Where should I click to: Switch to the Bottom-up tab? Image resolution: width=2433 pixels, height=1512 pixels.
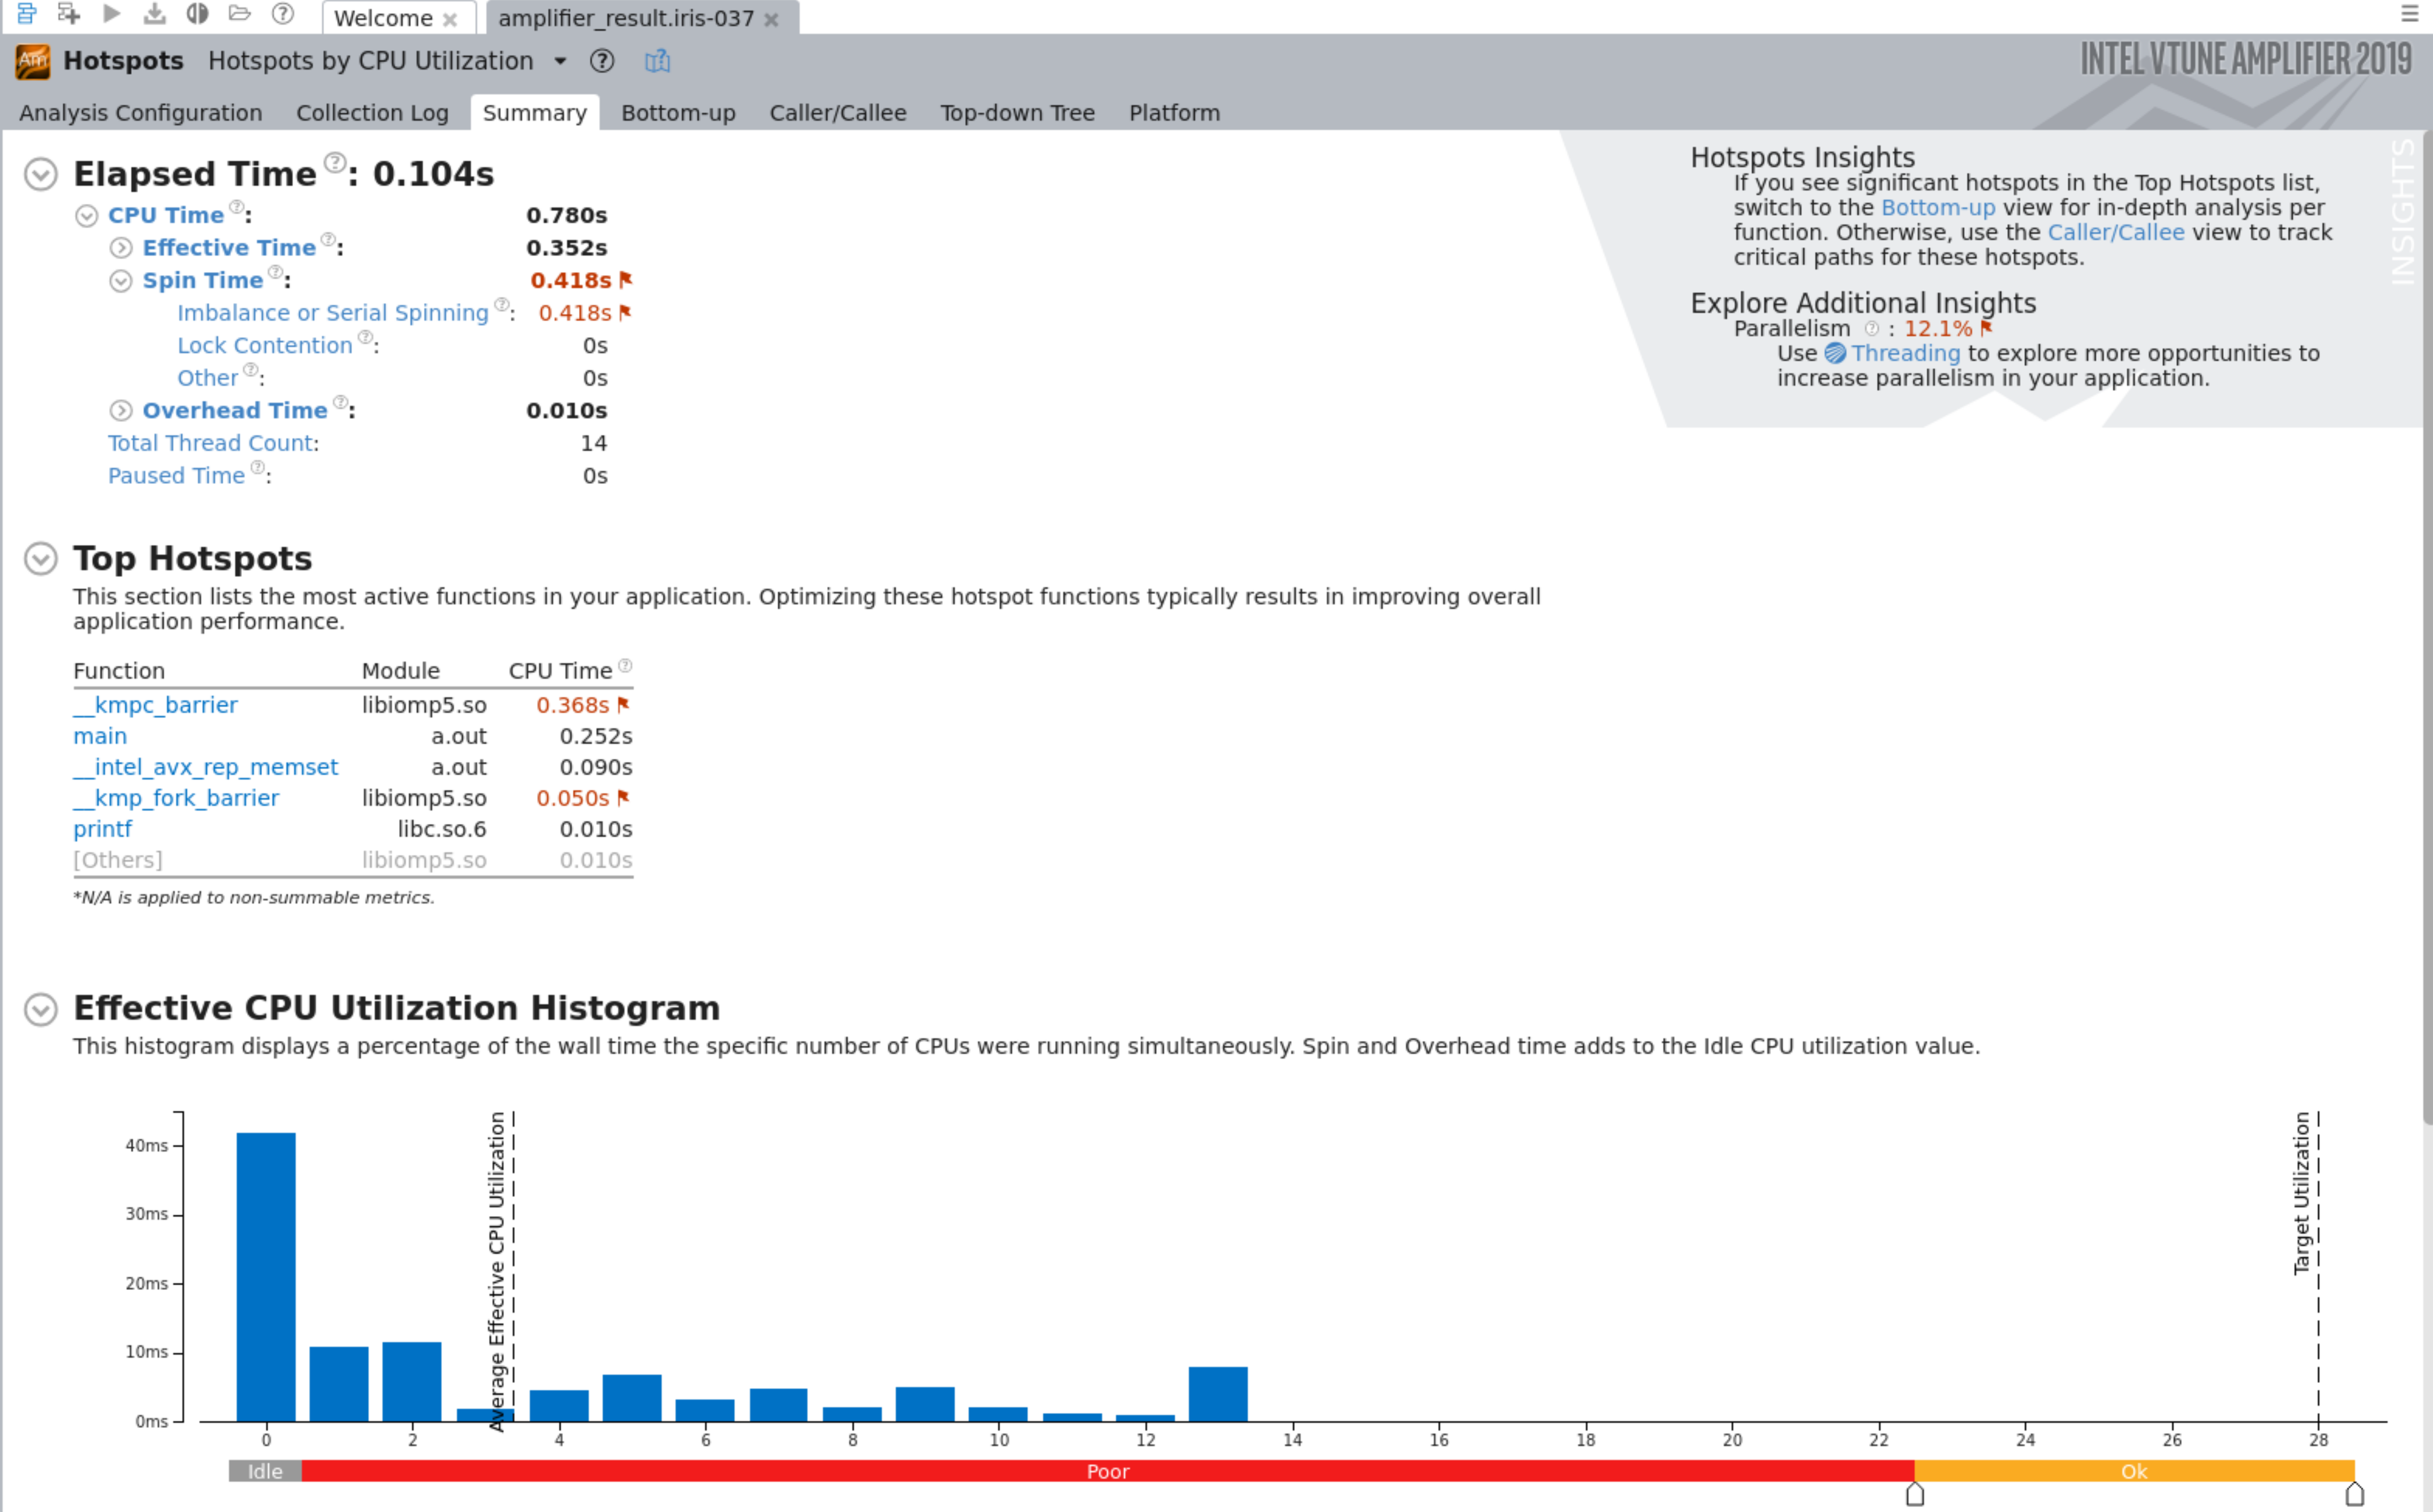678,113
